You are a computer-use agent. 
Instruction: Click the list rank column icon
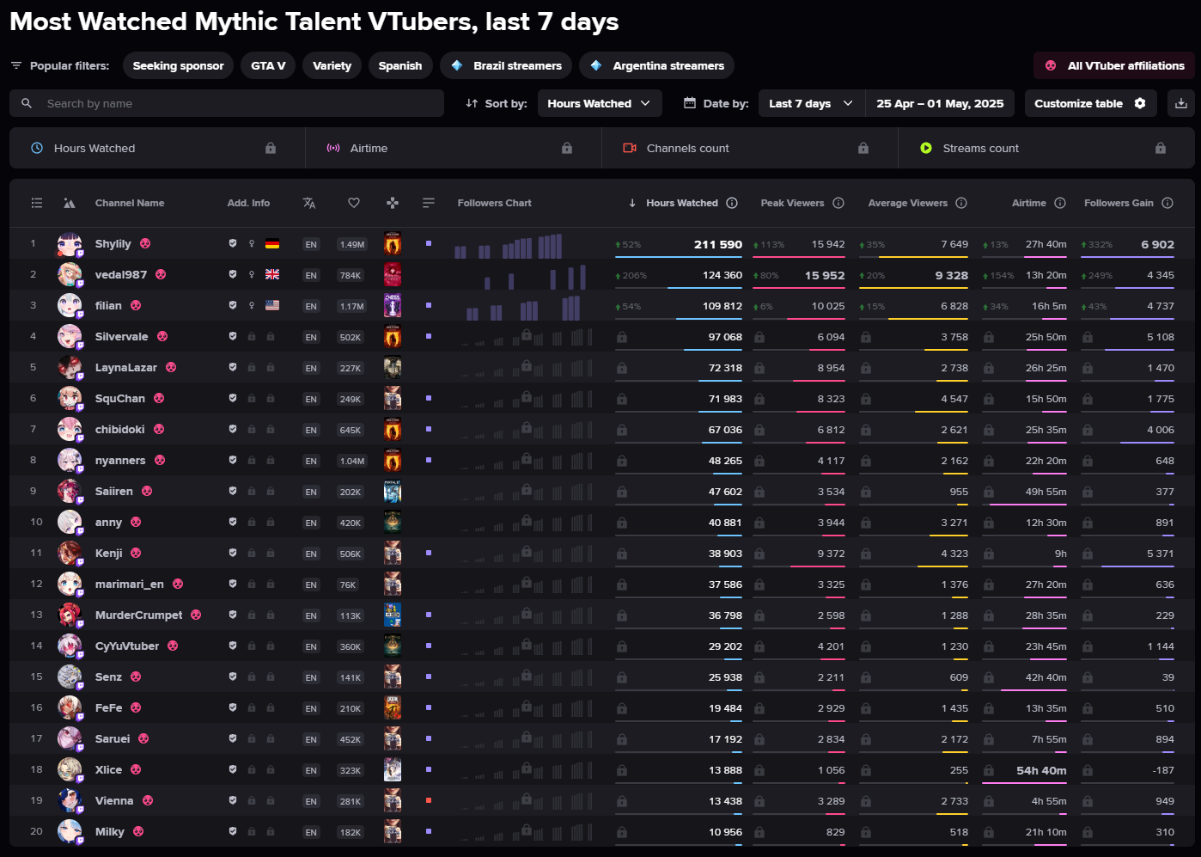(x=37, y=203)
